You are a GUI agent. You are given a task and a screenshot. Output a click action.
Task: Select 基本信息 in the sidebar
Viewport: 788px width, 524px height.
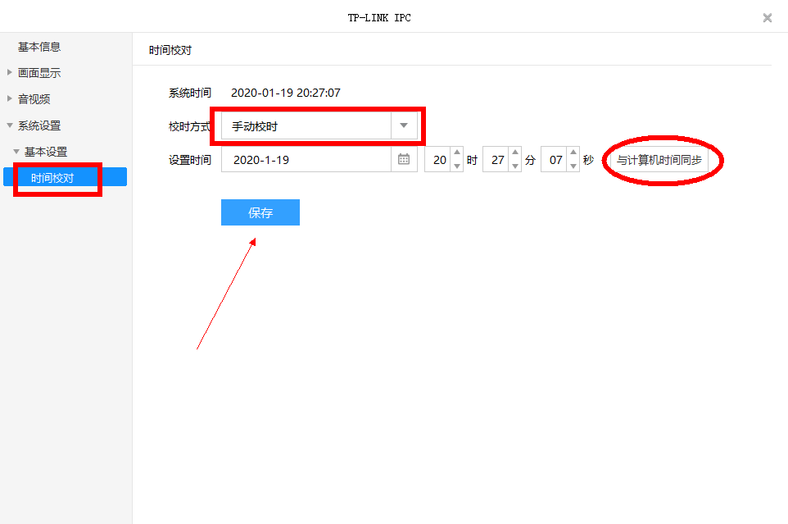(39, 47)
